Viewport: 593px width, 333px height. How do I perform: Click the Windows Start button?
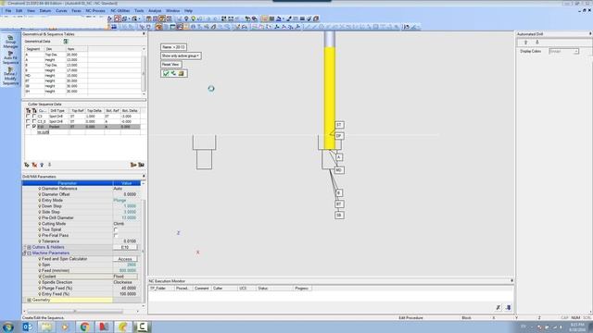tap(8, 327)
